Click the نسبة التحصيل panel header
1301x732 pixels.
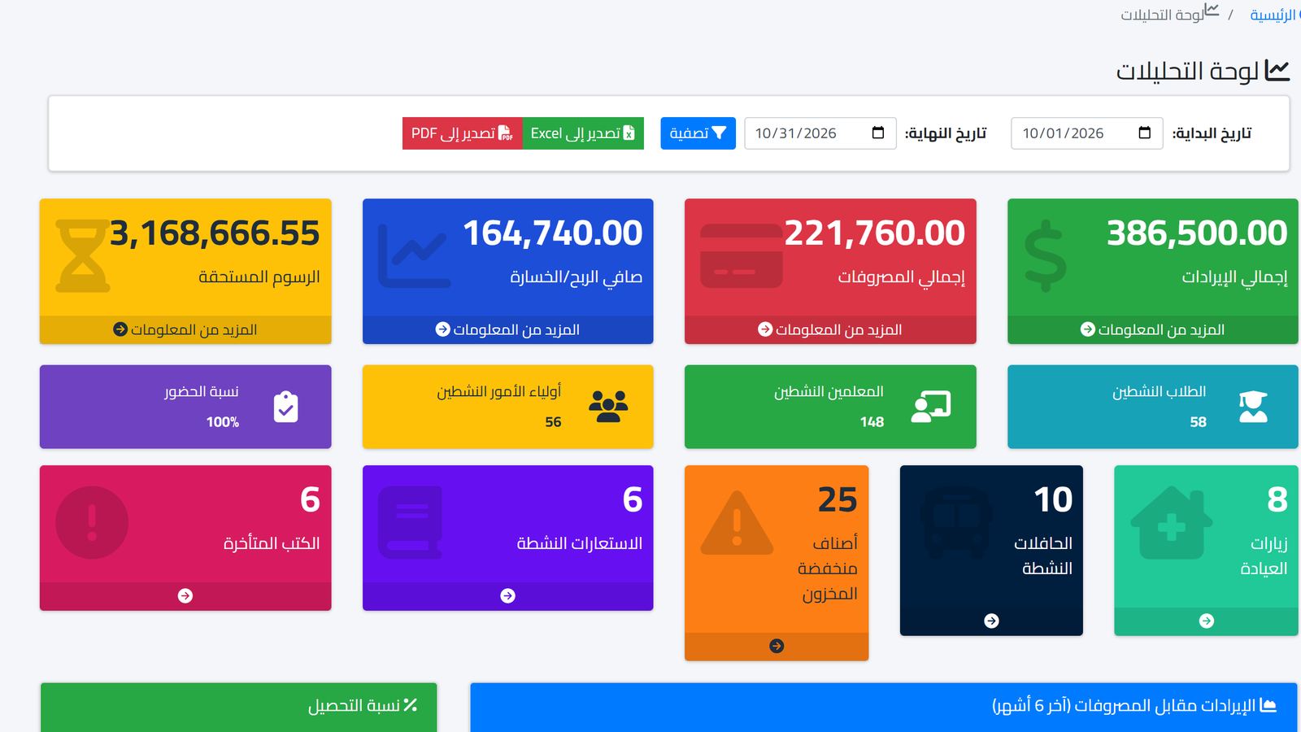coord(238,706)
